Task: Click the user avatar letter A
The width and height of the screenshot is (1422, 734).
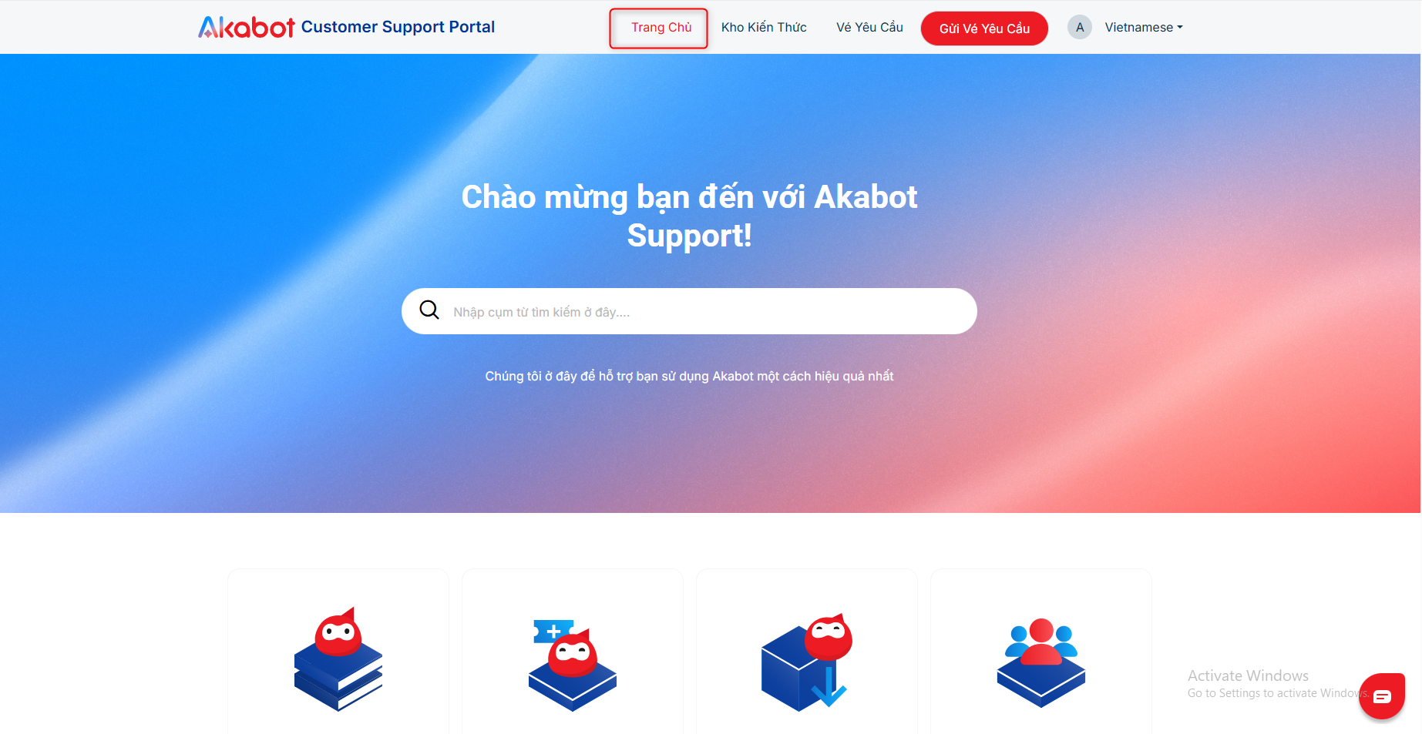Action: point(1080,27)
